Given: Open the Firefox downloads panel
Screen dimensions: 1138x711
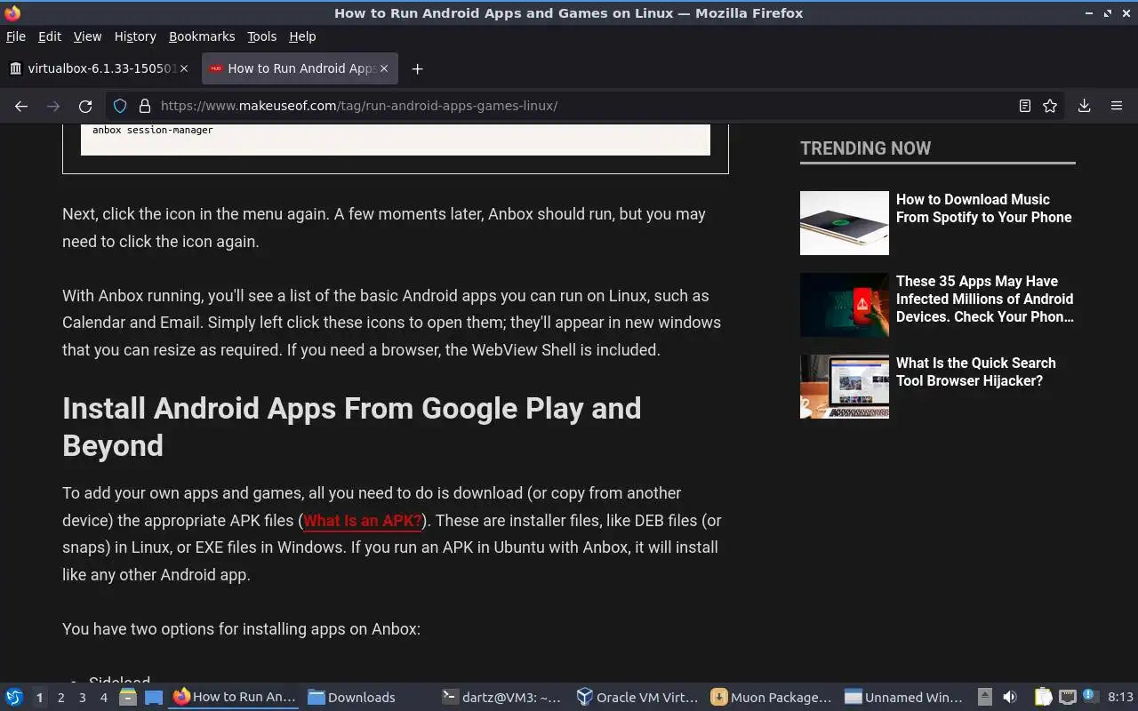Looking at the screenshot, I should (x=1085, y=106).
